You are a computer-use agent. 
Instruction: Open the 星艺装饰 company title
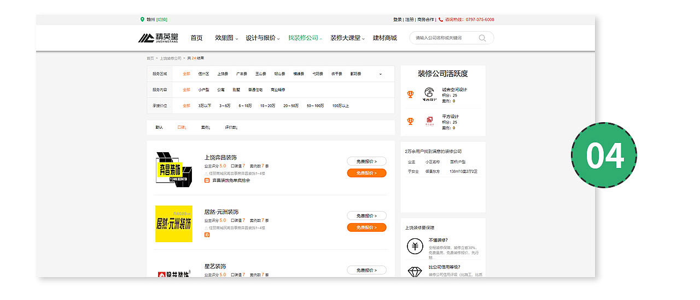[215, 266]
